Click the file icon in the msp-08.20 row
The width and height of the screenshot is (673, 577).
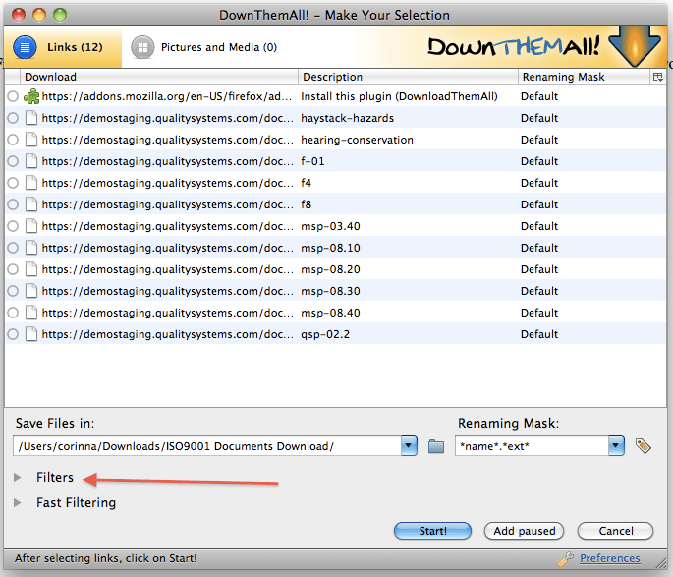point(31,269)
